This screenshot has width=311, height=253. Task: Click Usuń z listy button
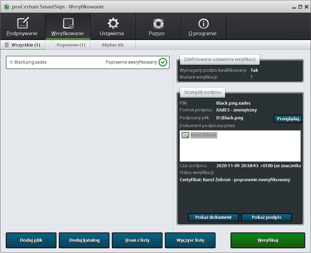(137, 240)
